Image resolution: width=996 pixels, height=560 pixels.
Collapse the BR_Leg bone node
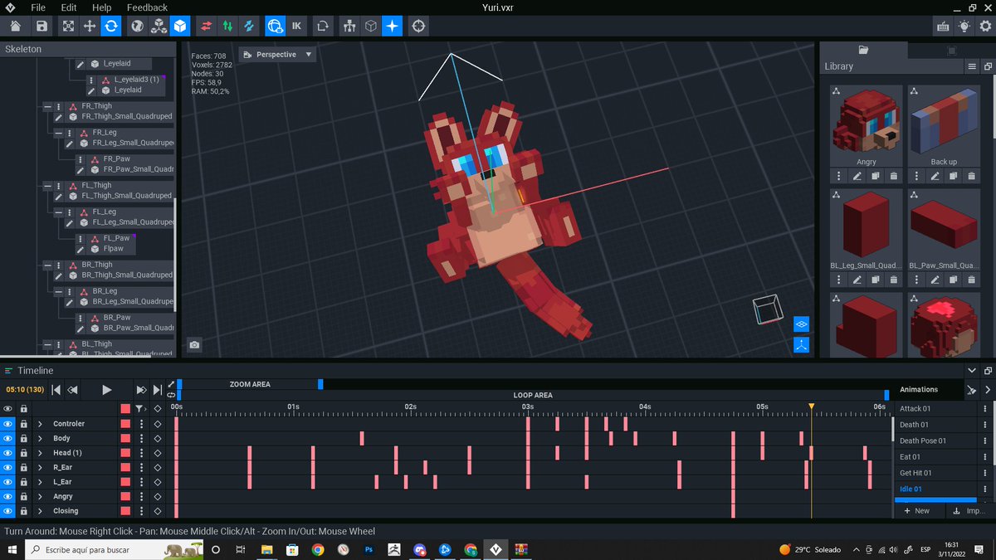click(x=60, y=292)
